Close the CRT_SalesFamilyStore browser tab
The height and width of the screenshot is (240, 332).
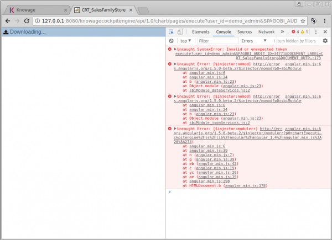coord(131,10)
